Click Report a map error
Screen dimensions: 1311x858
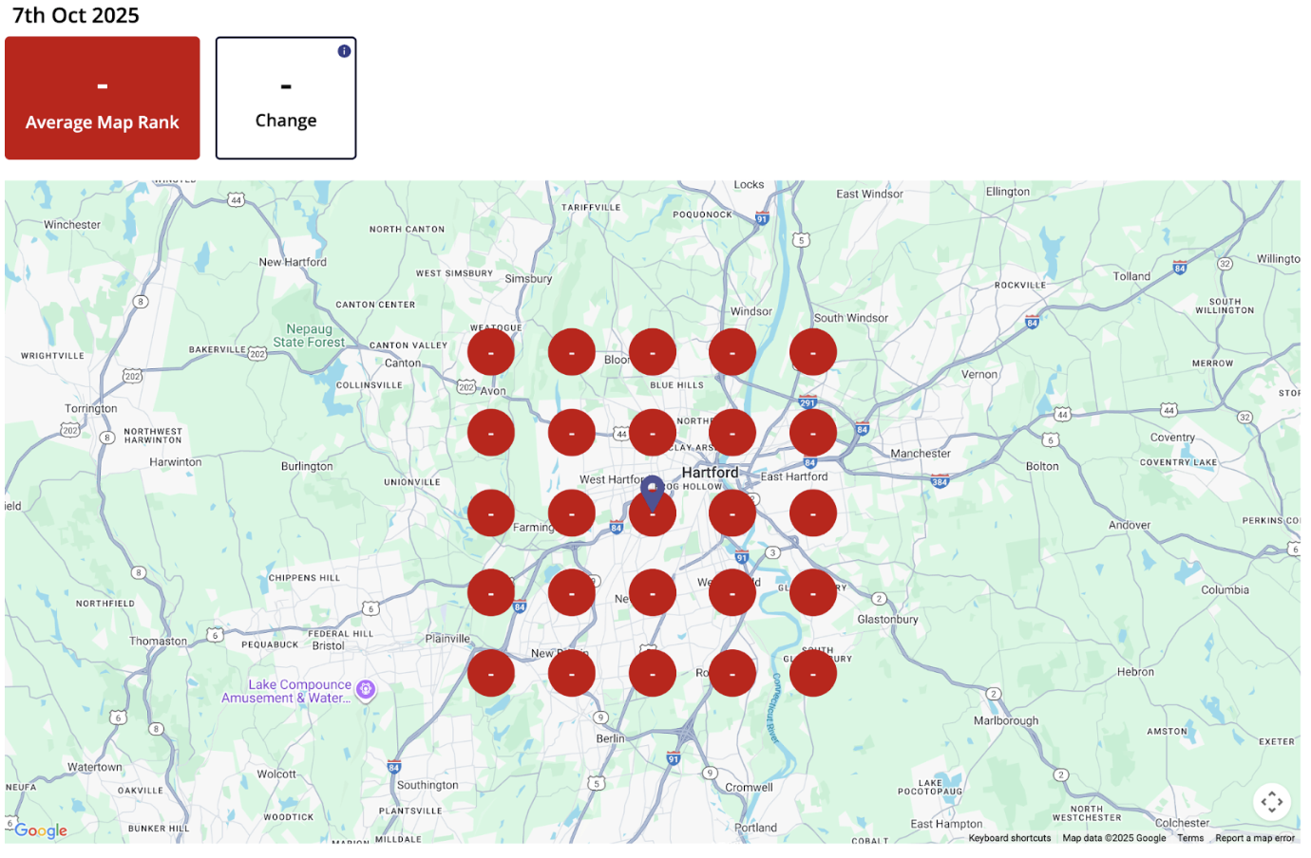pos(1255,838)
